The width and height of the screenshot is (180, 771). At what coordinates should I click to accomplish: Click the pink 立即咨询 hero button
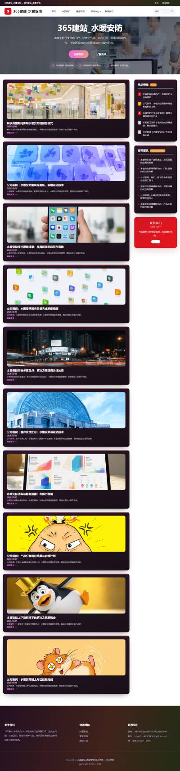point(79,54)
